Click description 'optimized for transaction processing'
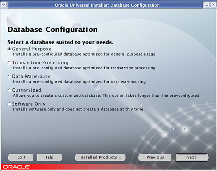Image resolution: width=217 pixels, height=171 pixels. 119,68
